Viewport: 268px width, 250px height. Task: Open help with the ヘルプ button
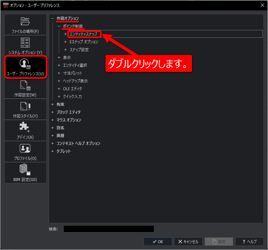(x=249, y=241)
